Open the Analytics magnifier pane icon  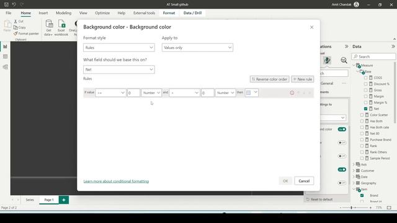[344, 60]
